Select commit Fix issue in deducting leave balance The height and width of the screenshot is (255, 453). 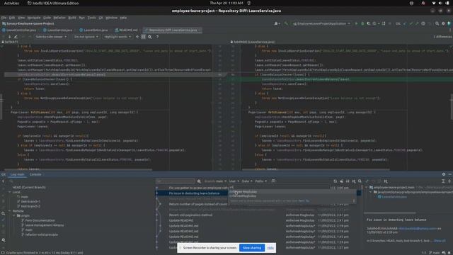(x=194, y=193)
